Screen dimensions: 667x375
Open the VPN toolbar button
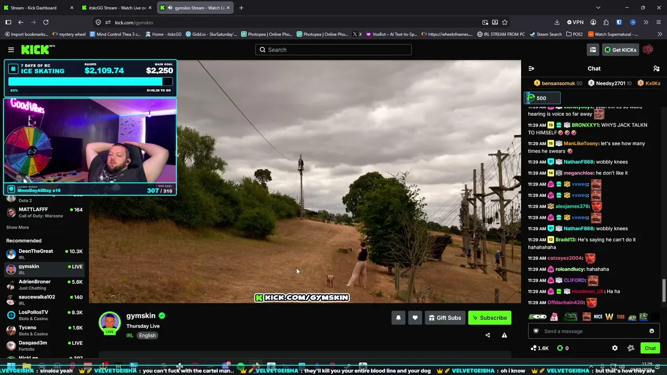[x=575, y=22]
